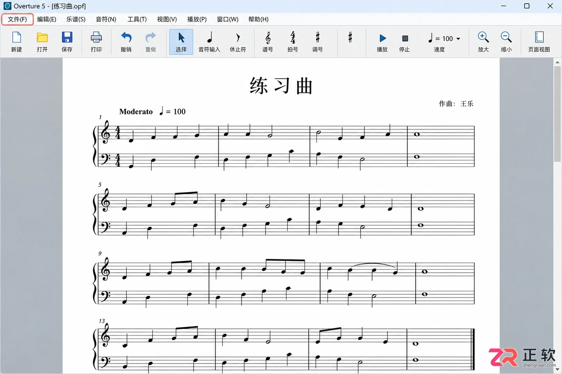Activate the 选择 selection arrow tool
562x374 pixels.
(x=181, y=42)
